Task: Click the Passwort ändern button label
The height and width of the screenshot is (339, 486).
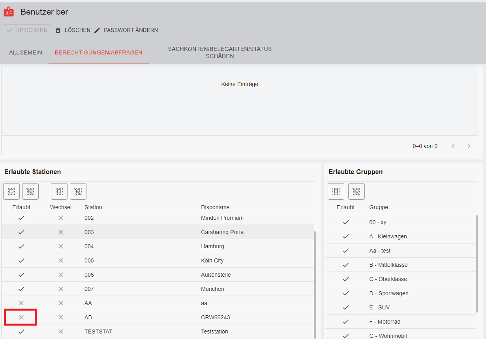Action: coord(131,30)
